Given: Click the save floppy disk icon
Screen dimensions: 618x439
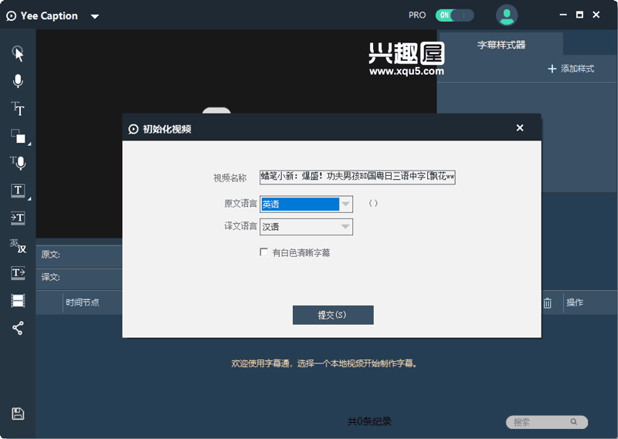Looking at the screenshot, I should (x=18, y=414).
